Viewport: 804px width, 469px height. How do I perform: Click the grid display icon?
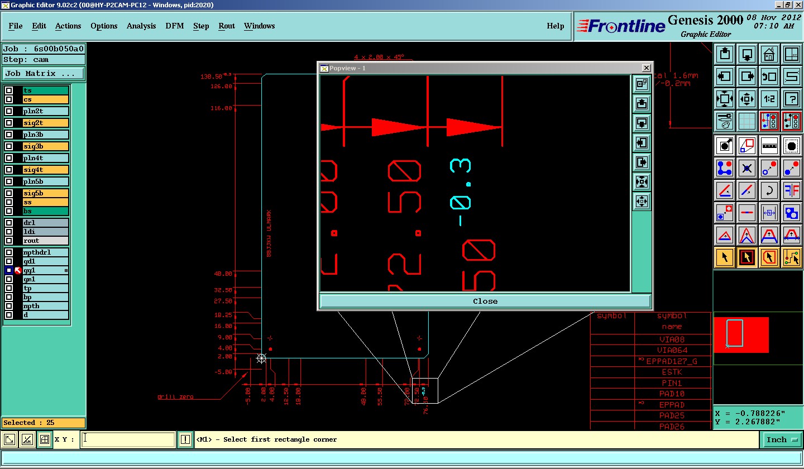[x=747, y=121]
